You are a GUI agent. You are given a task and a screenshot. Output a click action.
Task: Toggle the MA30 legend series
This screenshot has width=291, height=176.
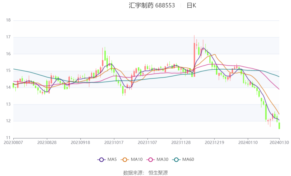(157, 160)
